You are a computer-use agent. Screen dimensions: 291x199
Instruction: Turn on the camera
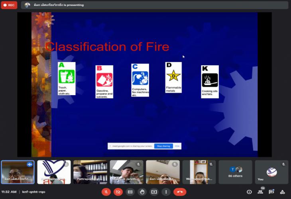(118, 192)
